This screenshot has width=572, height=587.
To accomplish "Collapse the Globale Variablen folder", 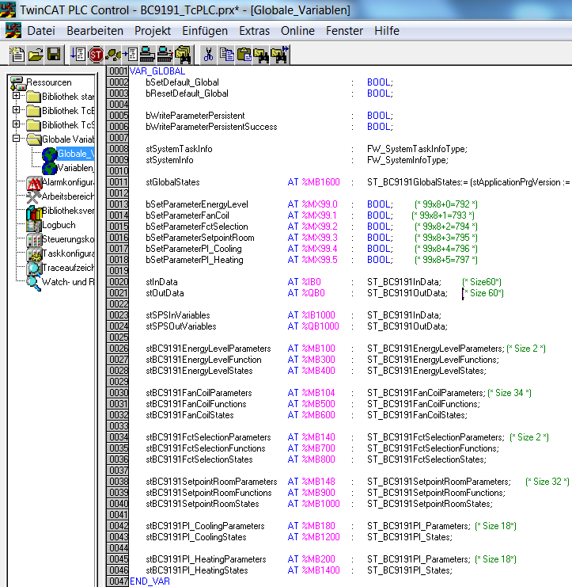I will point(17,139).
